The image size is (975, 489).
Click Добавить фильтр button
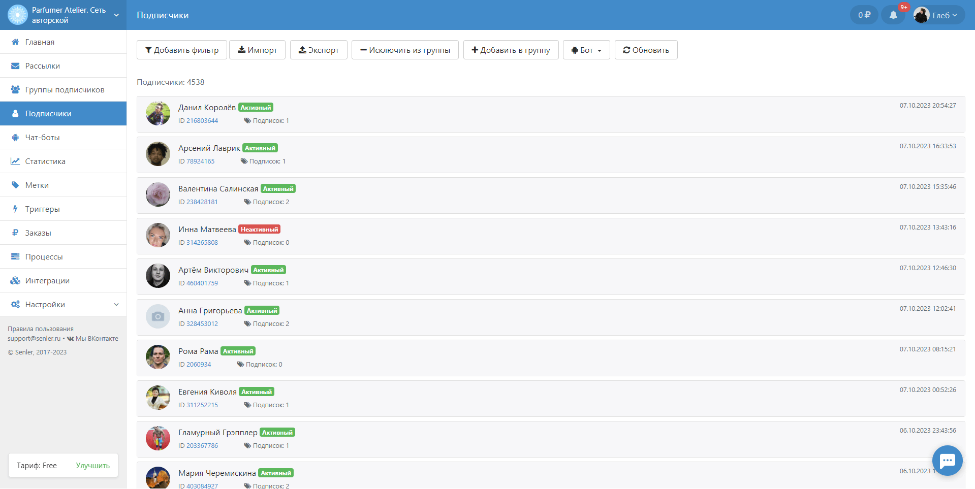click(181, 50)
